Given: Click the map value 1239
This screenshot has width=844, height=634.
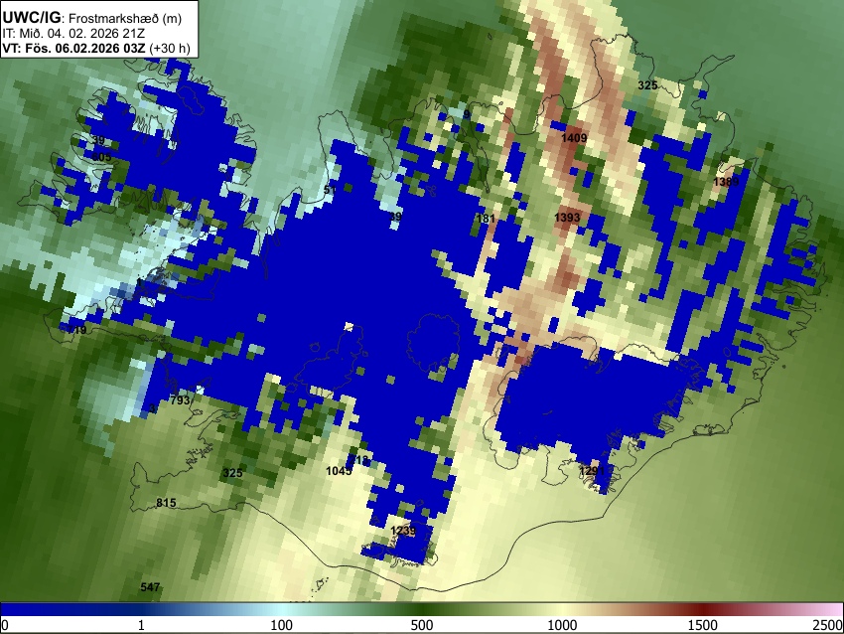Looking at the screenshot, I should [402, 531].
